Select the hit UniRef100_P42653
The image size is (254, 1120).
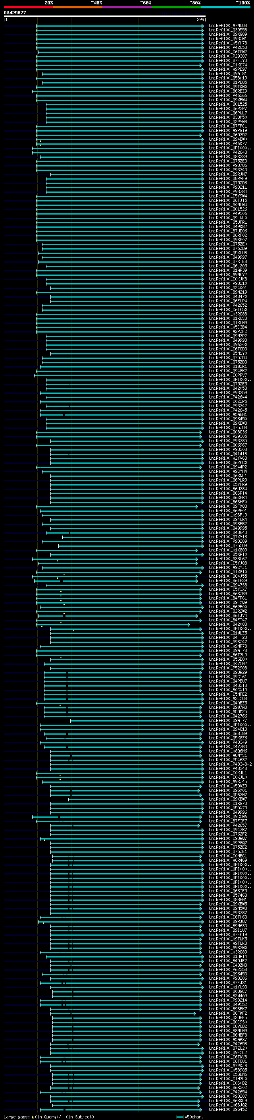pyautogui.click(x=227, y=47)
